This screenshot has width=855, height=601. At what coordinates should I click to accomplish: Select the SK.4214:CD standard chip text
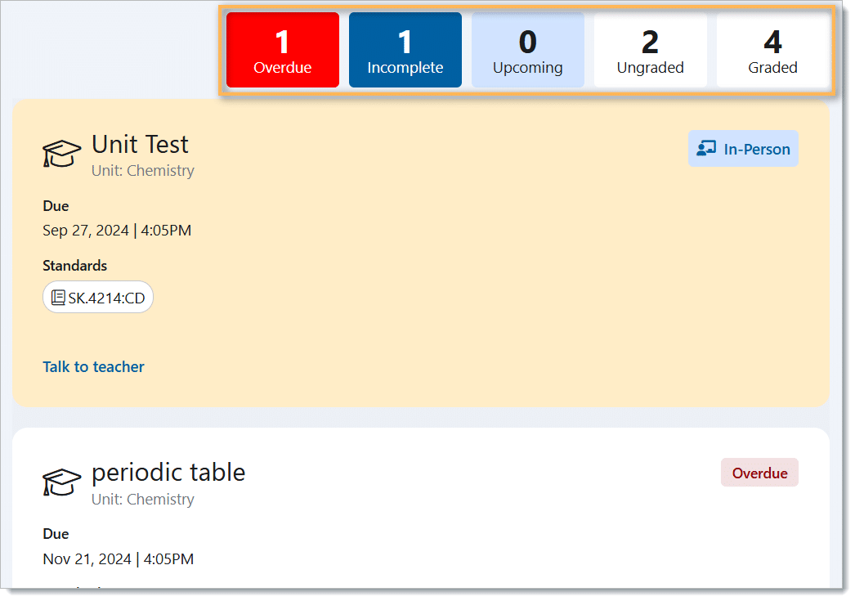click(106, 298)
